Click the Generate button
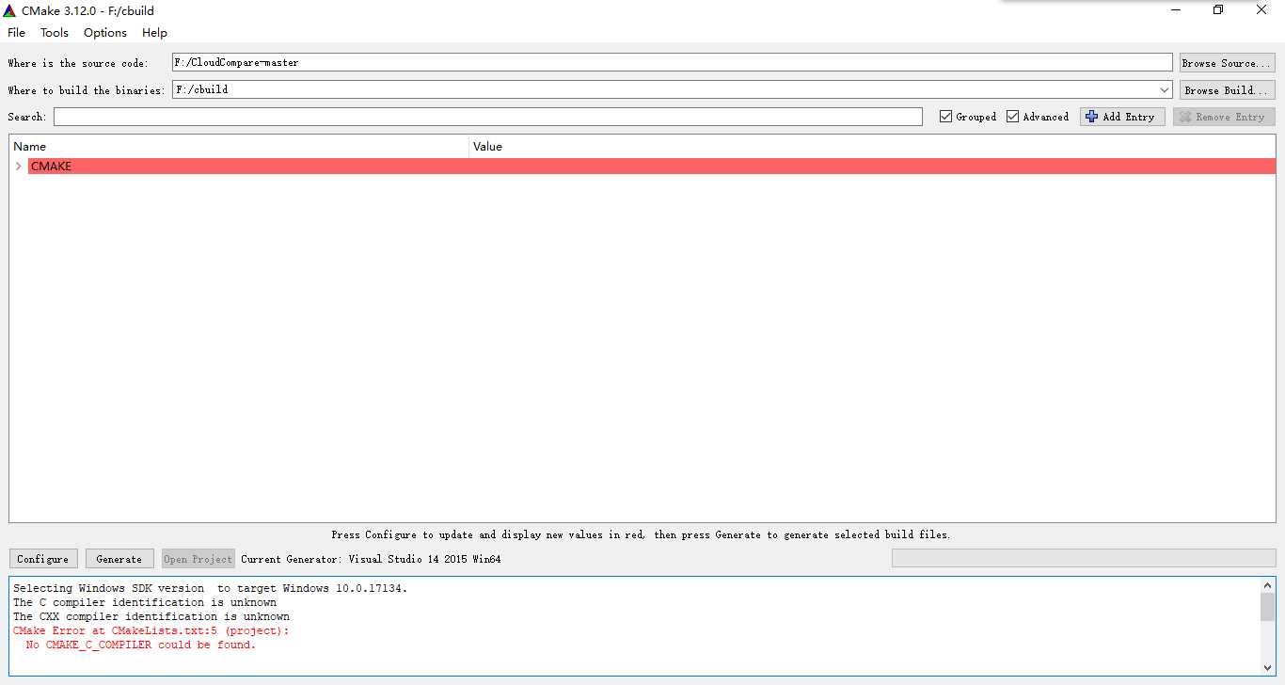The height and width of the screenshot is (685, 1285). click(x=119, y=559)
